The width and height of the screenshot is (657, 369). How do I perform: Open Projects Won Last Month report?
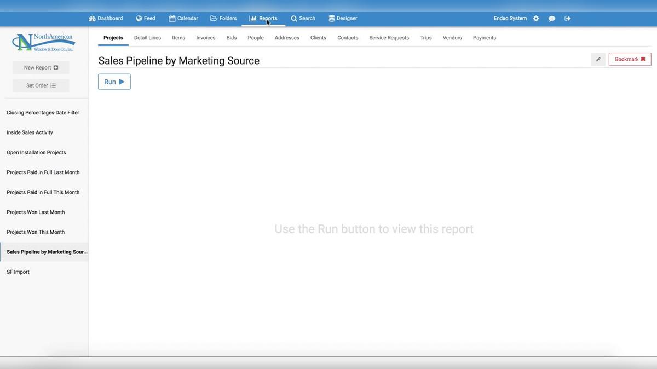click(x=36, y=212)
